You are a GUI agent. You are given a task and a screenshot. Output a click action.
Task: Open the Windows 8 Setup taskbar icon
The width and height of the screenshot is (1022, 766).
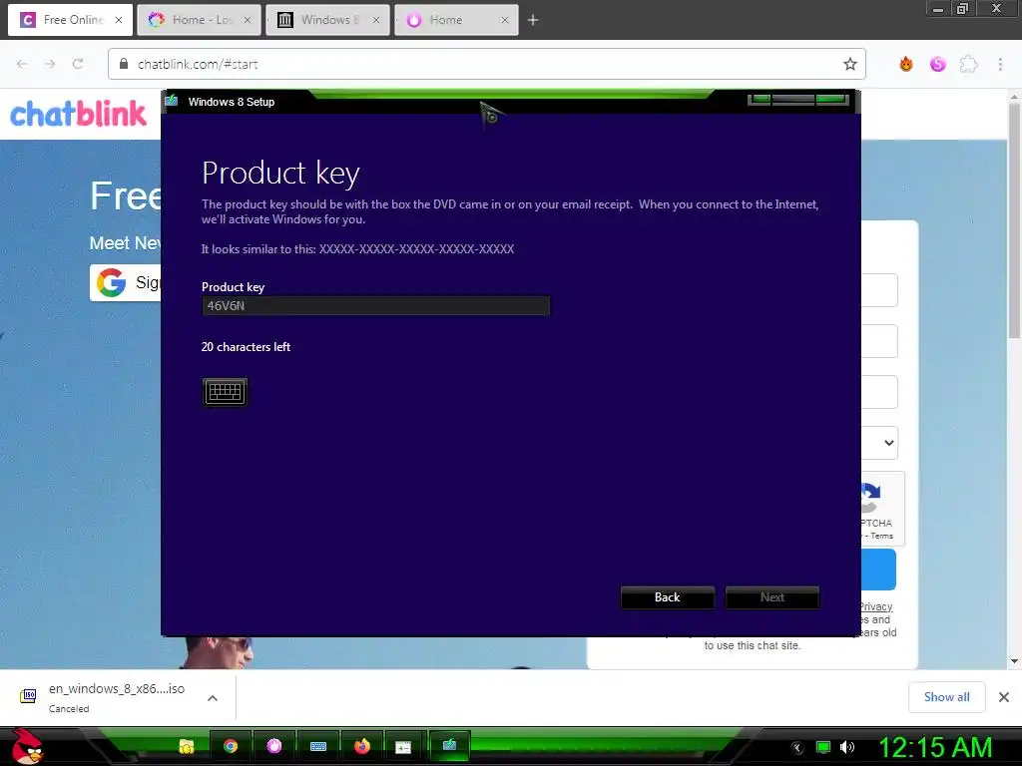point(450,745)
